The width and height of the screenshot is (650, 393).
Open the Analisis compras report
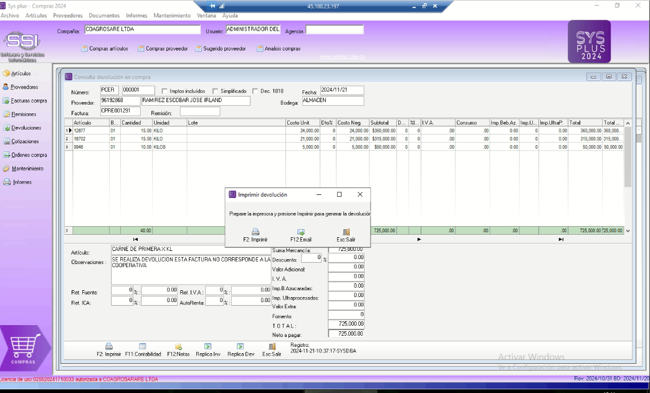pos(279,49)
